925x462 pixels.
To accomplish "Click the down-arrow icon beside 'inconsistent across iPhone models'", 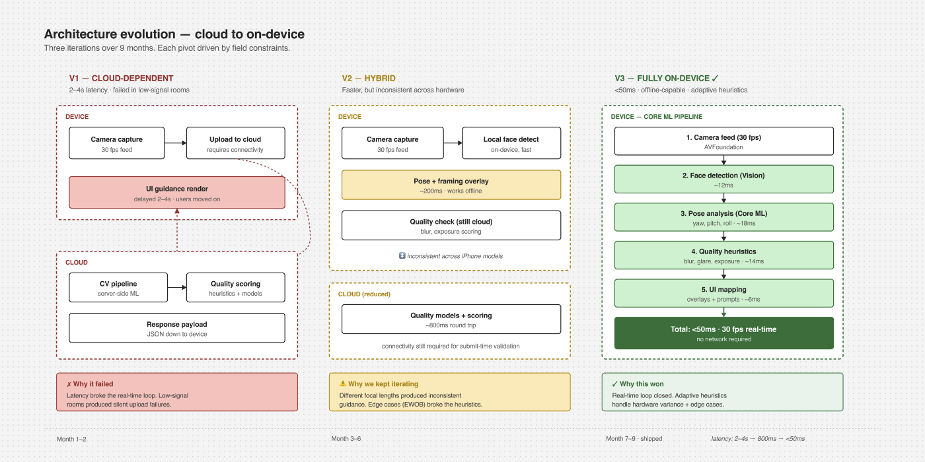I will 402,256.
